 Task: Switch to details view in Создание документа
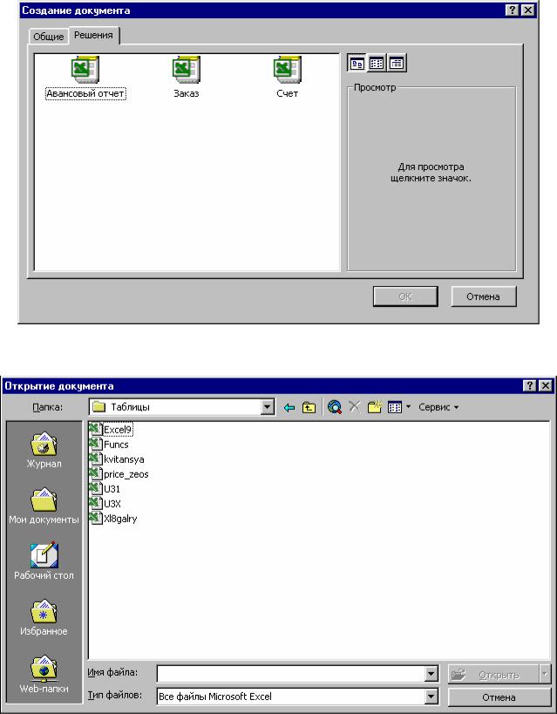(397, 64)
